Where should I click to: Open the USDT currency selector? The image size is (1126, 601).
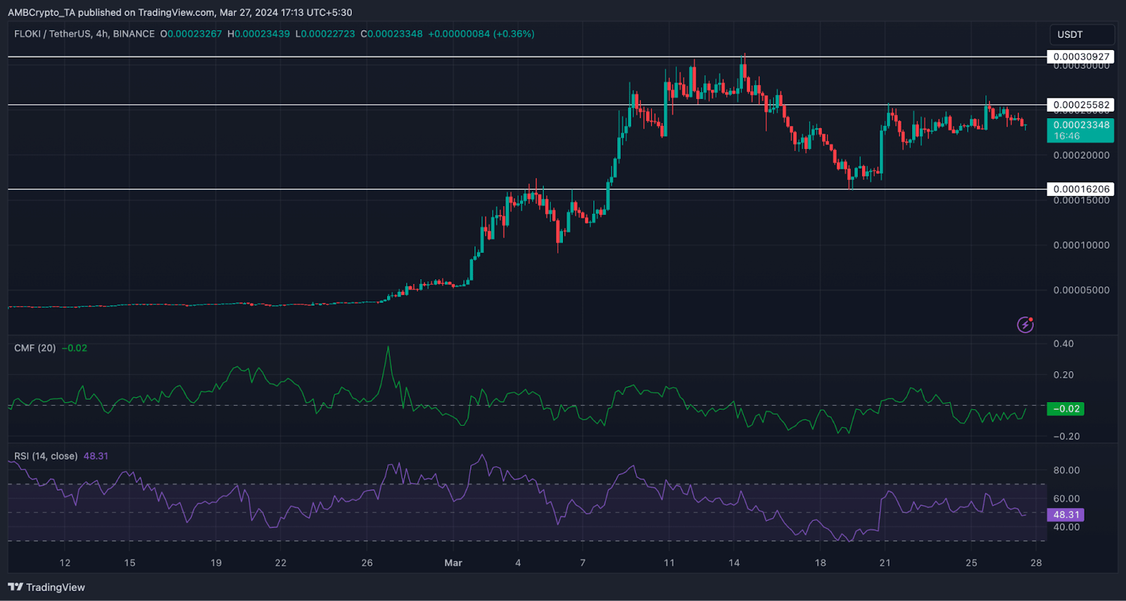click(1081, 34)
